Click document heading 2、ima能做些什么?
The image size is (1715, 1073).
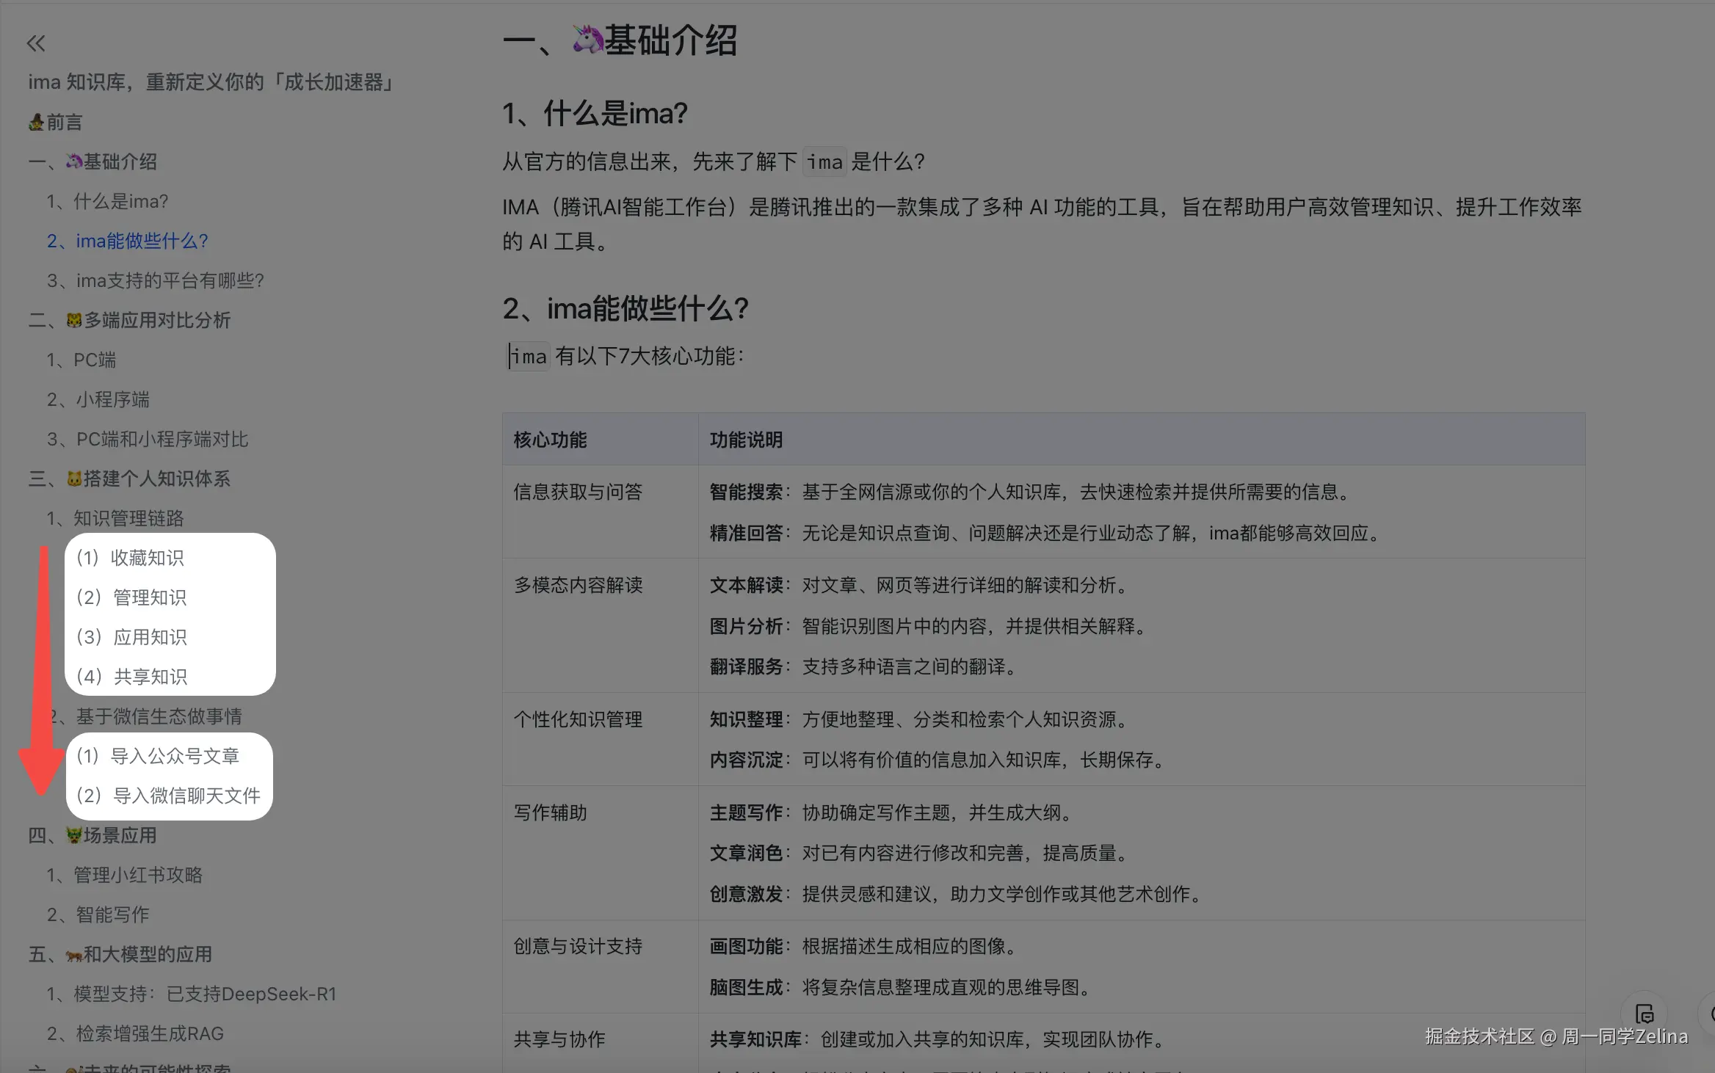pyautogui.click(x=626, y=309)
